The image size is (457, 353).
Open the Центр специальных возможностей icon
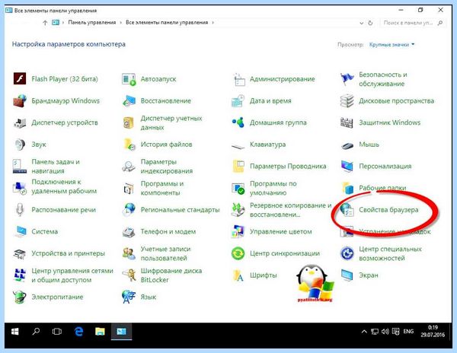(x=347, y=253)
